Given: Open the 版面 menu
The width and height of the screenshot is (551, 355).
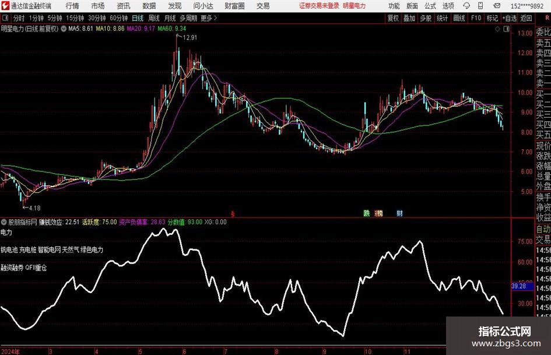Looking at the screenshot, I should click(412, 6).
